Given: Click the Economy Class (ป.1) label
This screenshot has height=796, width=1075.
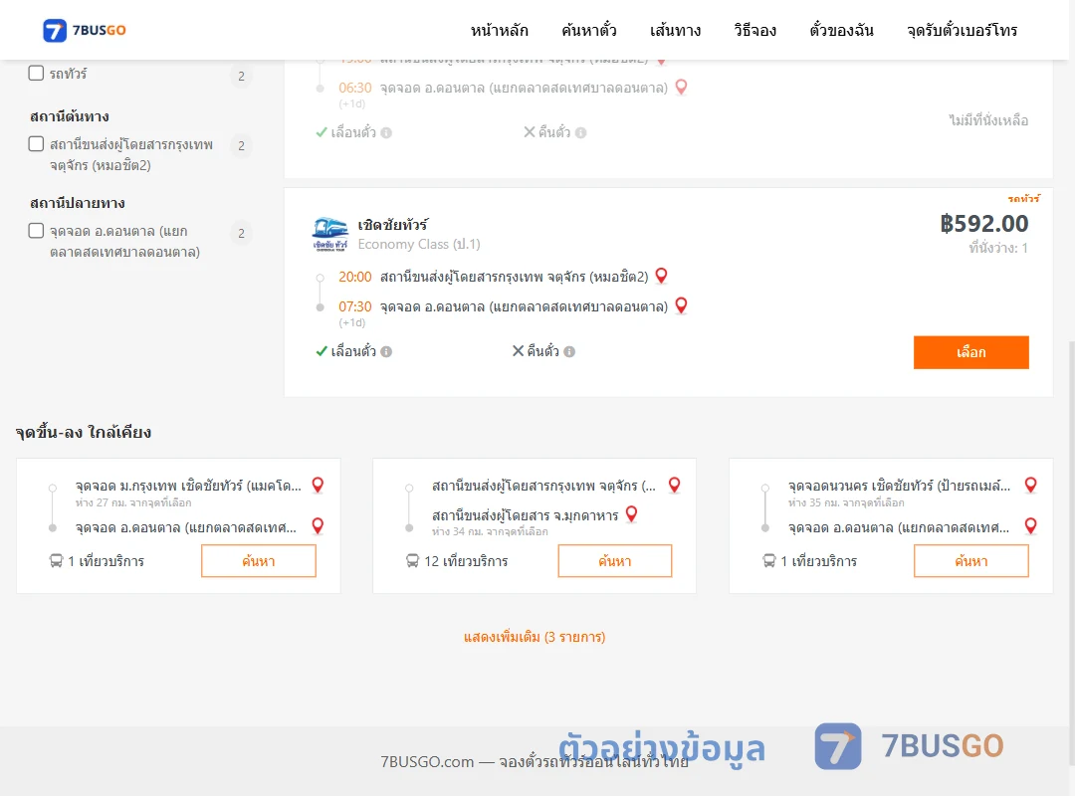Looking at the screenshot, I should click(419, 244).
